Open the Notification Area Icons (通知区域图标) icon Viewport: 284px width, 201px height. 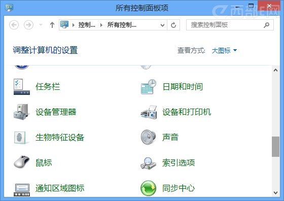(22, 190)
